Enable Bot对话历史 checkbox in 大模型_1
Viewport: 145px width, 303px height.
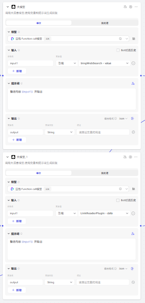pyautogui.click(x=118, y=200)
